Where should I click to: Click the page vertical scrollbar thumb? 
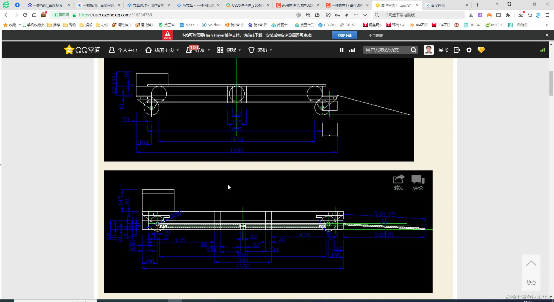(x=551, y=83)
